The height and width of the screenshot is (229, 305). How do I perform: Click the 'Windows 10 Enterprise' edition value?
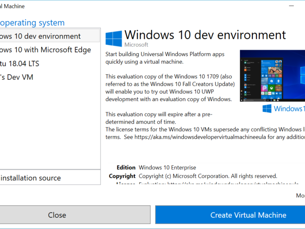[x=167, y=168]
